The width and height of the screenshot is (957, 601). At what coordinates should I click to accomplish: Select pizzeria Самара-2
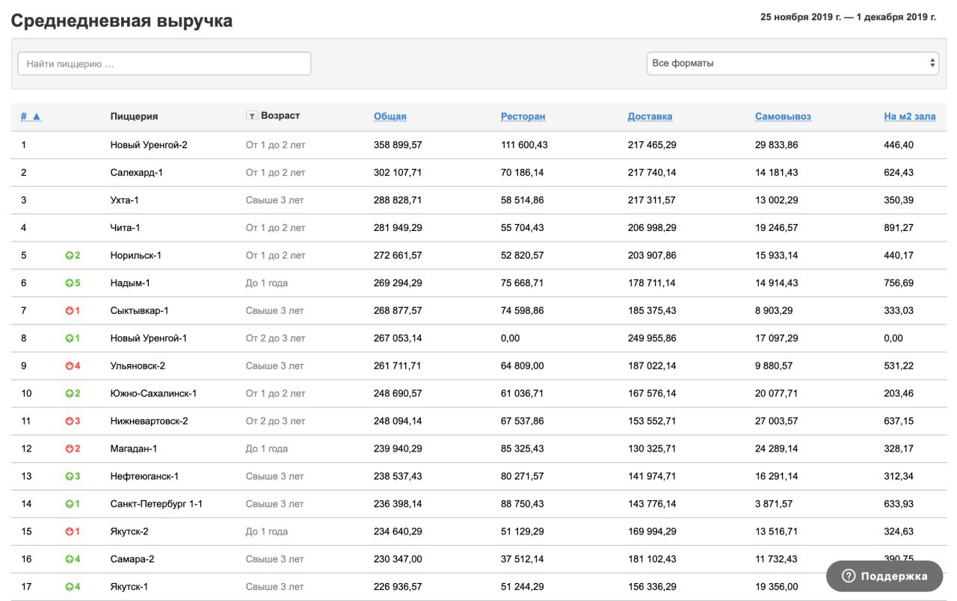pyautogui.click(x=132, y=560)
